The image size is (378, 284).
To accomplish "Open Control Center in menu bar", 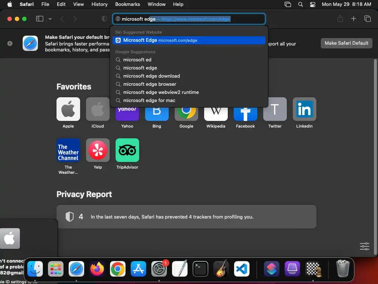I will [x=313, y=4].
